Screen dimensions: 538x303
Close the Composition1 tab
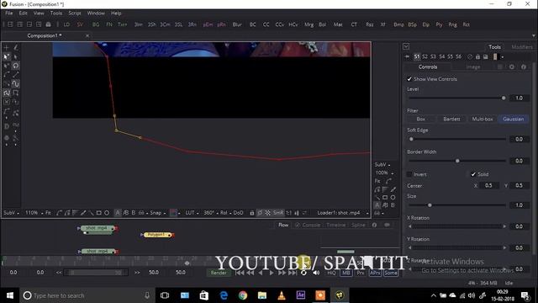(x=87, y=35)
